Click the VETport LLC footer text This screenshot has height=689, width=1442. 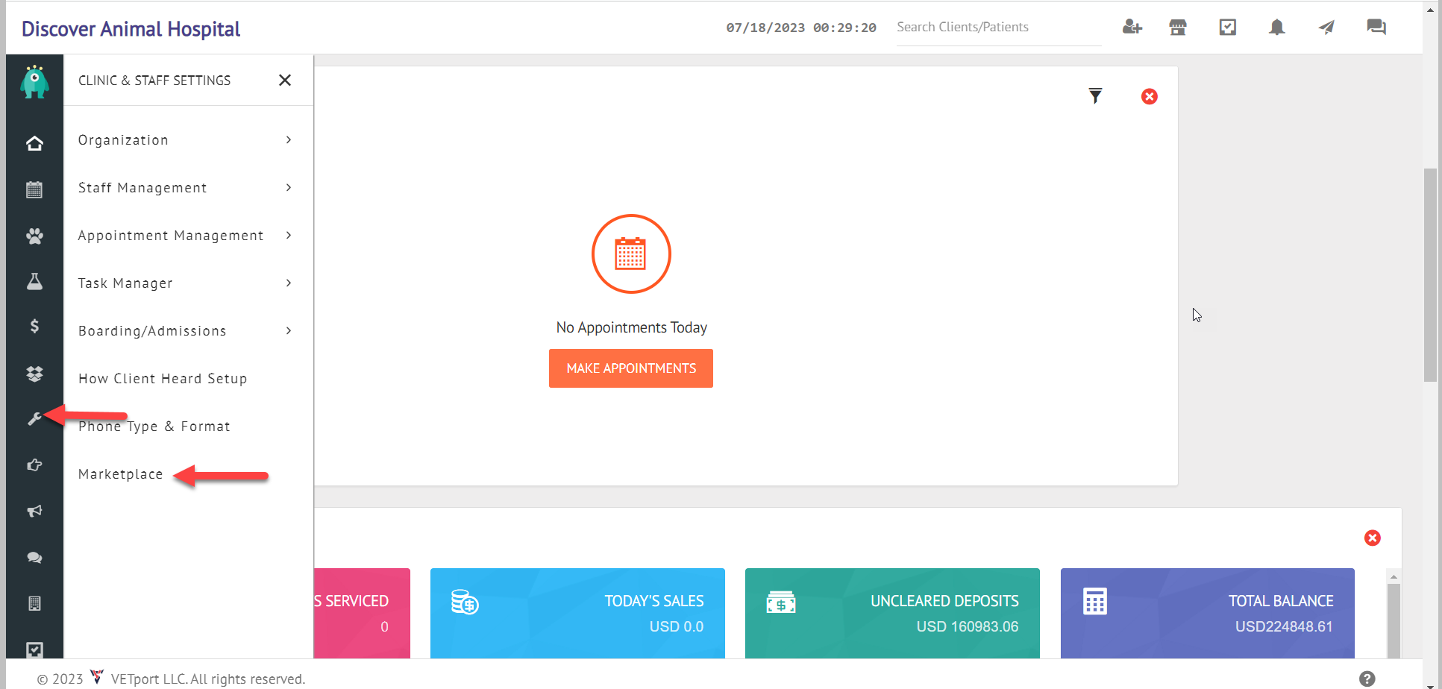(x=208, y=679)
